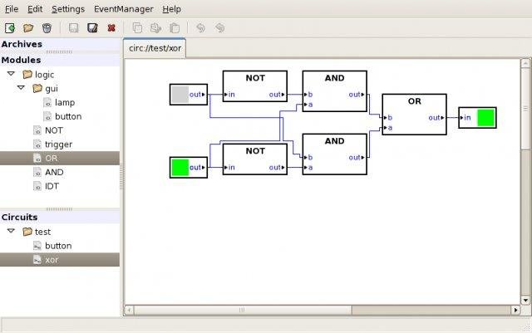Select the NOT module in the tree

(53, 130)
